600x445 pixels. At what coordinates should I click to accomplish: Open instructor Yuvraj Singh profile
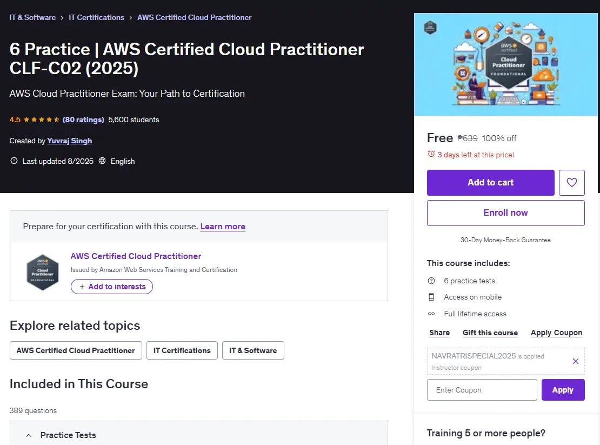tap(70, 141)
